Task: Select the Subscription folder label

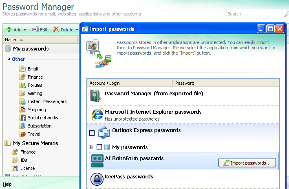Action: 40,126
